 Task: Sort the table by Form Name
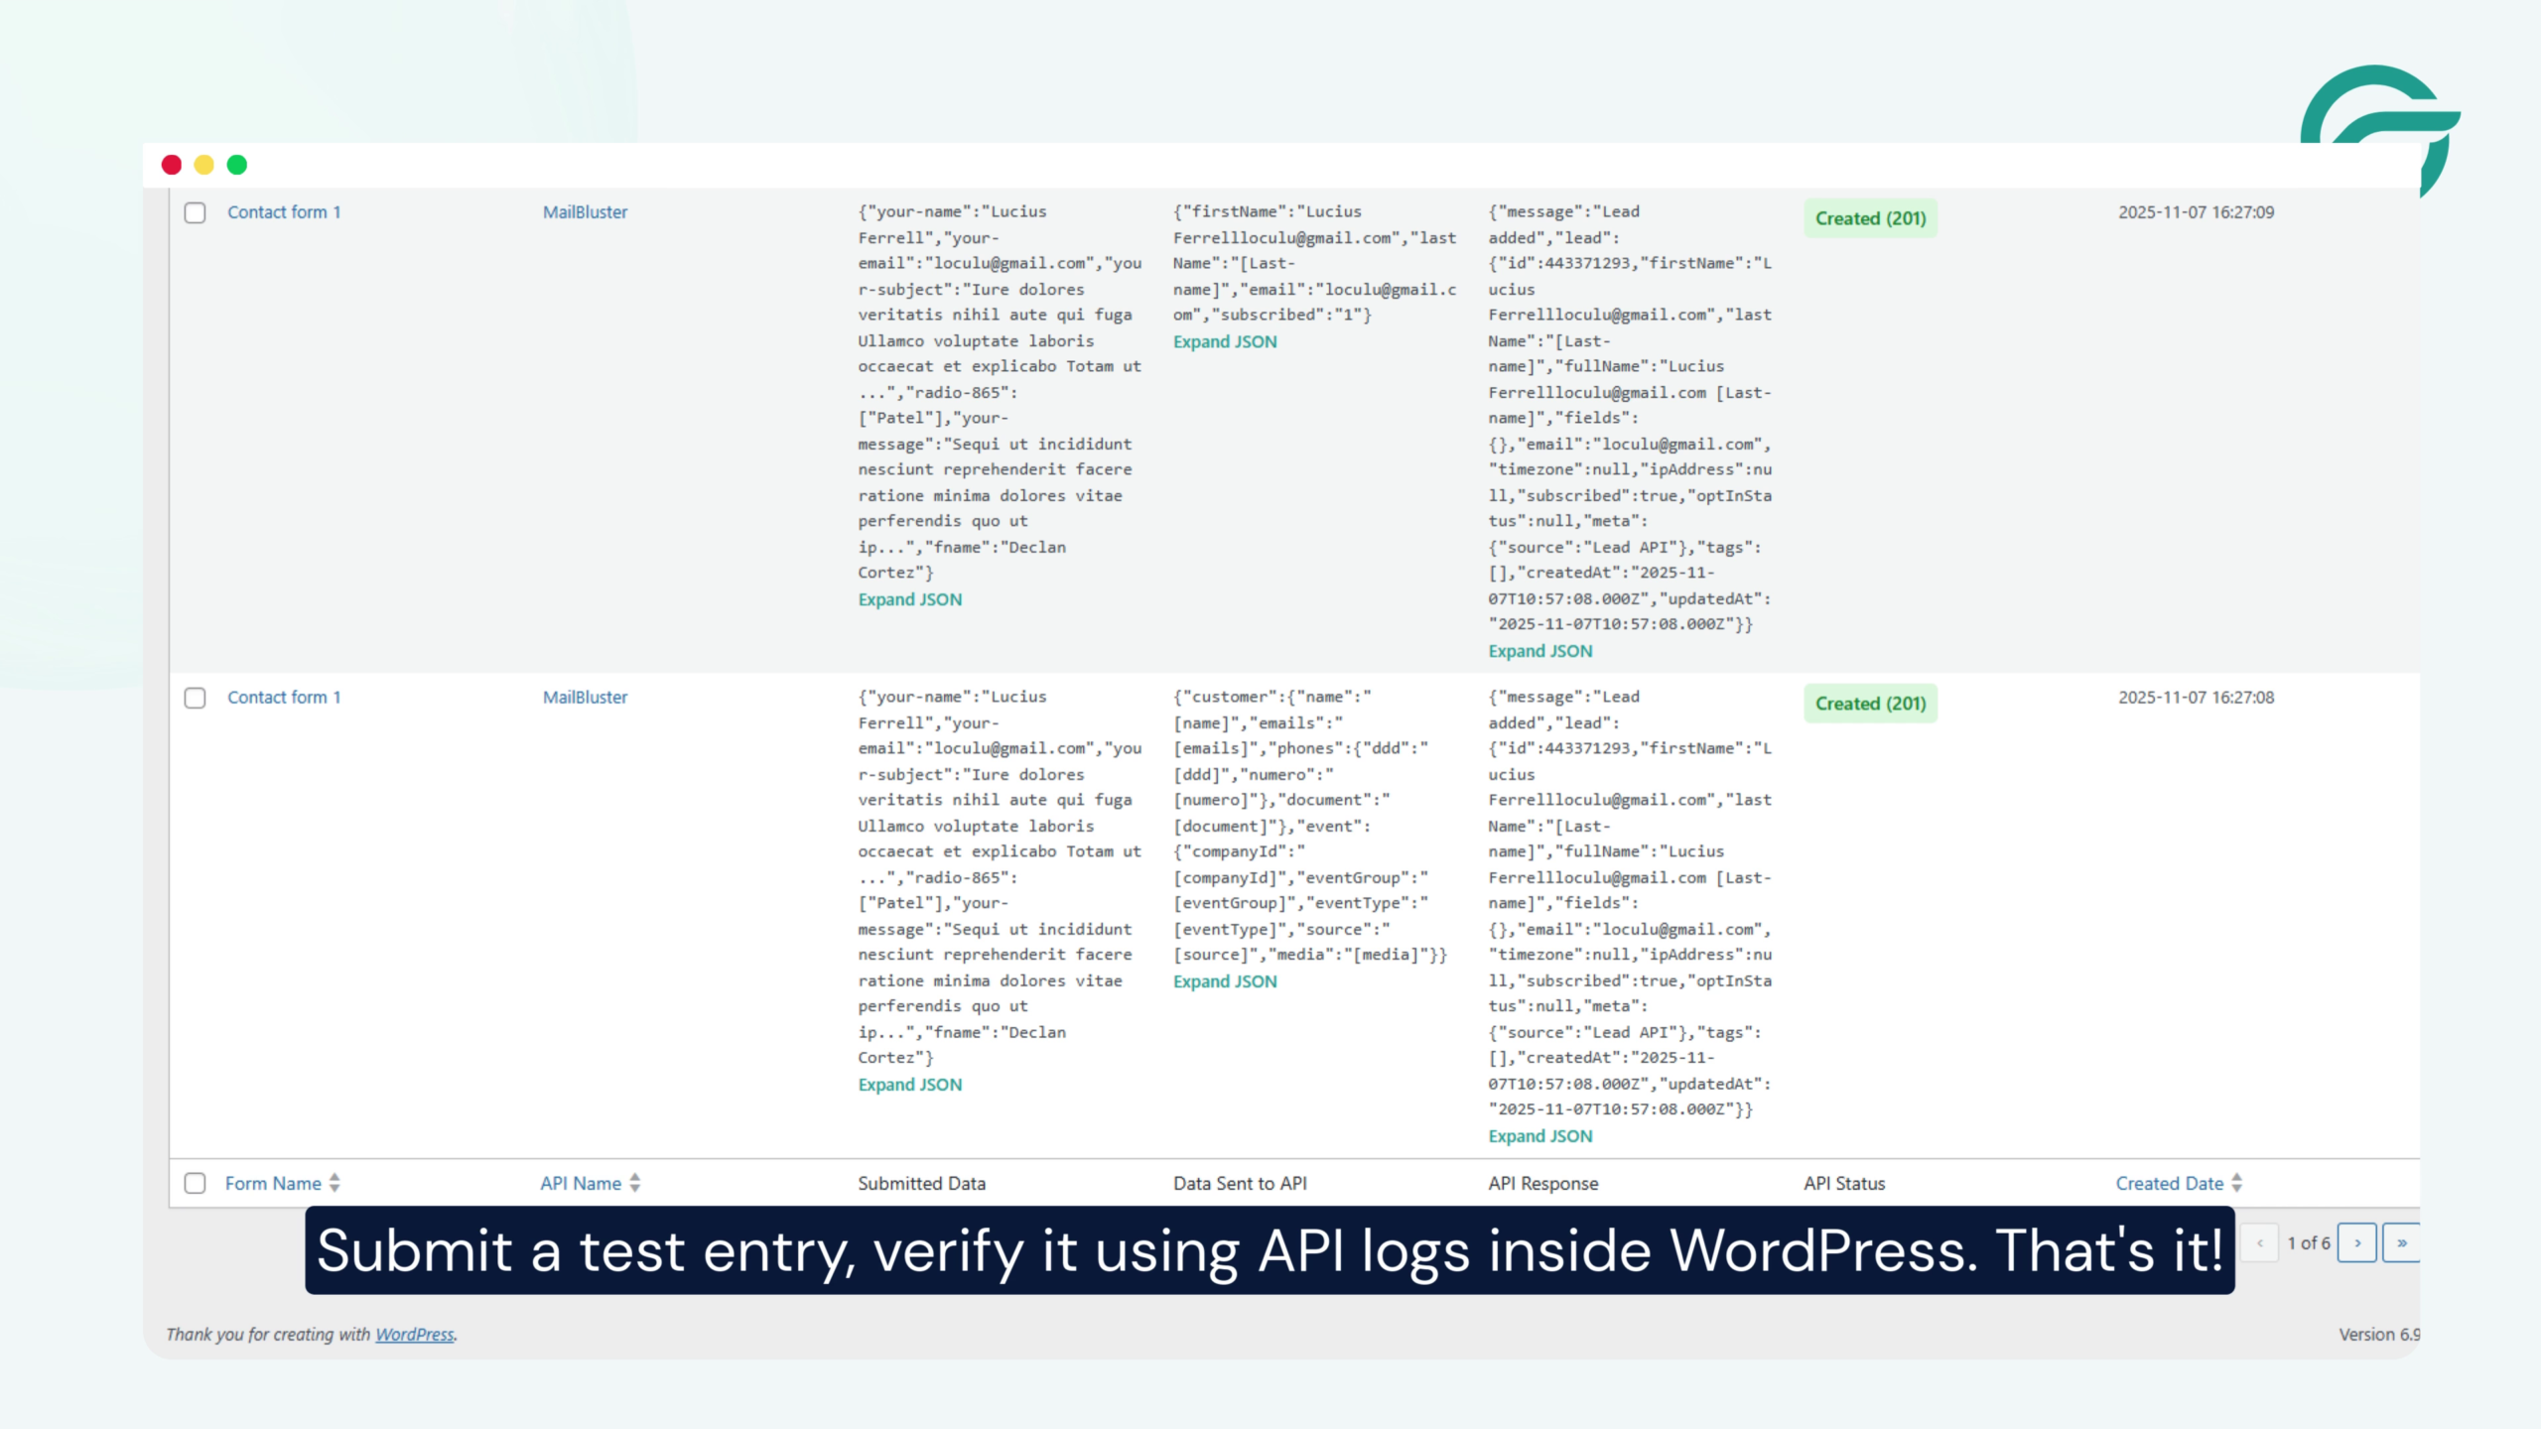pyautogui.click(x=274, y=1183)
